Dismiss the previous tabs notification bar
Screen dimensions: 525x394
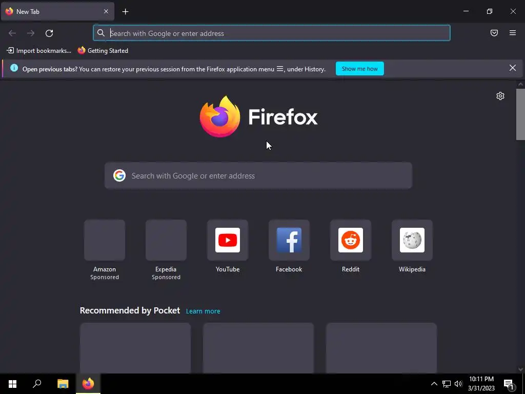(513, 68)
